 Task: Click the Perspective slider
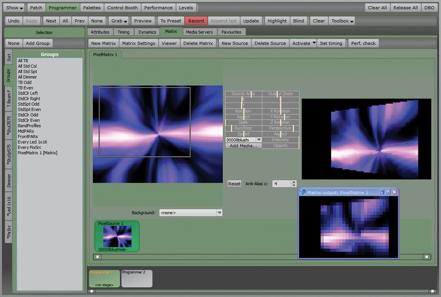point(280,128)
